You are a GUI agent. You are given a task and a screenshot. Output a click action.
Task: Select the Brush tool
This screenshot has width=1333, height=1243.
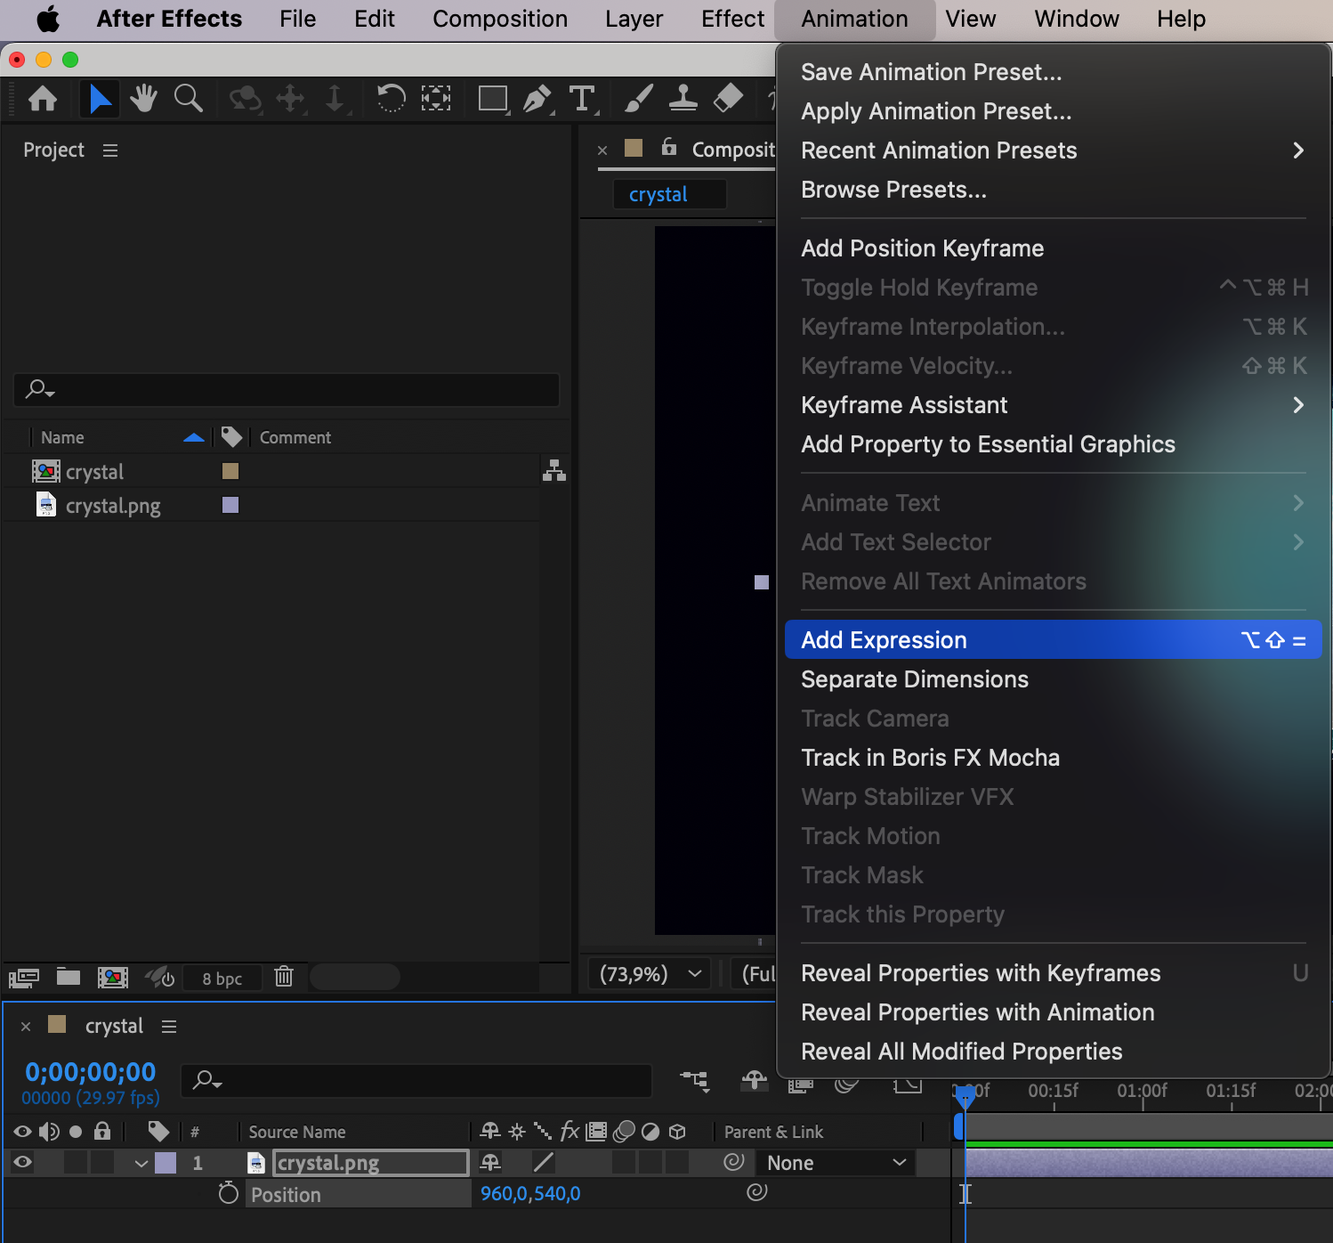[638, 98]
